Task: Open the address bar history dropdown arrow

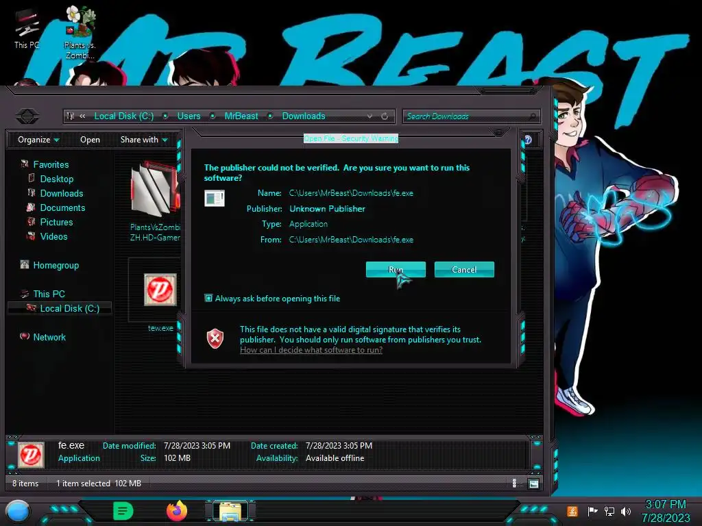Action: (370, 116)
